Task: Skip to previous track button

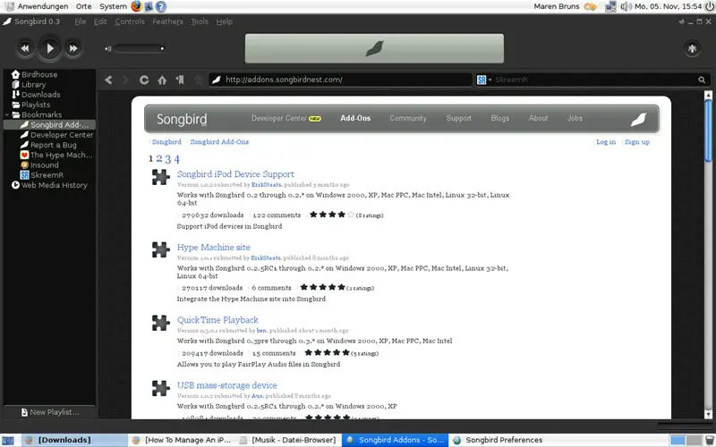Action: coord(25,48)
